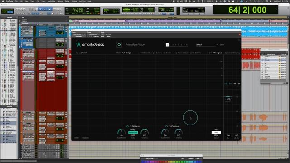Click the Plosives Shaping knob
The height and width of the screenshot is (163, 290).
tap(179, 133)
